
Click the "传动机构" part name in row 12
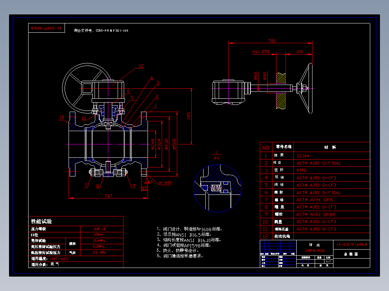pyautogui.click(x=282, y=236)
